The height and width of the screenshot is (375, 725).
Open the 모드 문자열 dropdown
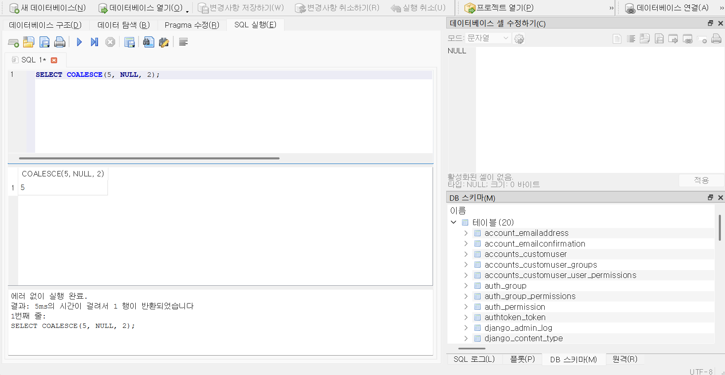(x=488, y=38)
